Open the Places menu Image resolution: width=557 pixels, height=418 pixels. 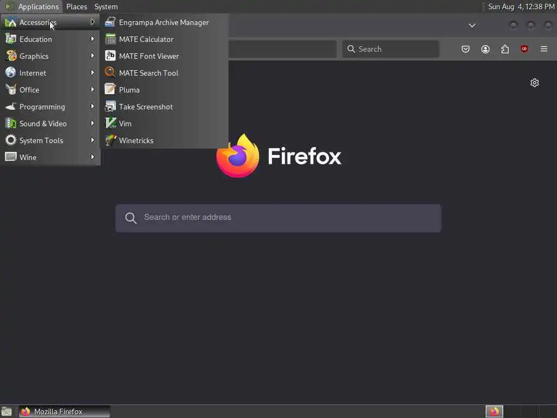[x=76, y=7]
